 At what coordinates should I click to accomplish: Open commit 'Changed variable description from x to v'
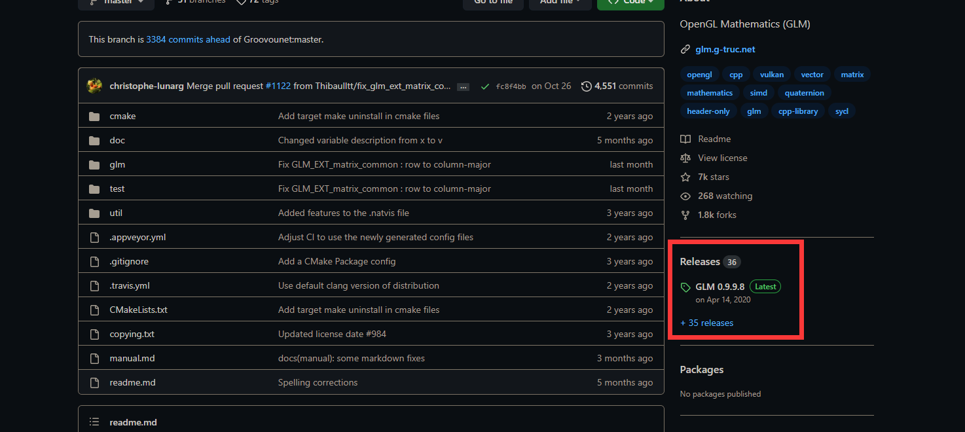coord(360,140)
